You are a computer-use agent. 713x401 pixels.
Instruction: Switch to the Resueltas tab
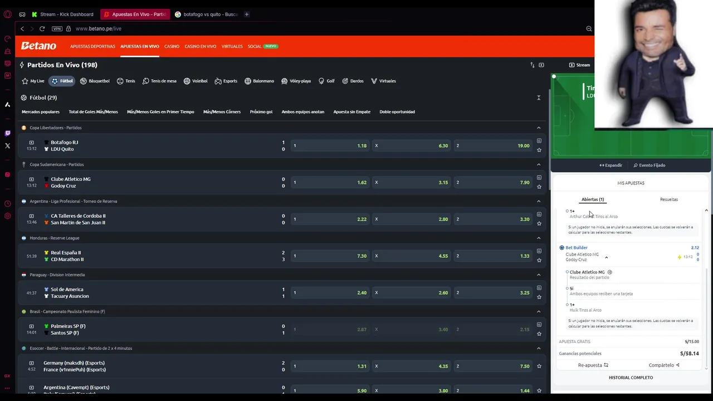pyautogui.click(x=669, y=199)
